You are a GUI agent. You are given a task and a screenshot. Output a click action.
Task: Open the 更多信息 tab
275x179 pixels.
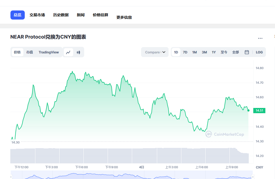124,17
